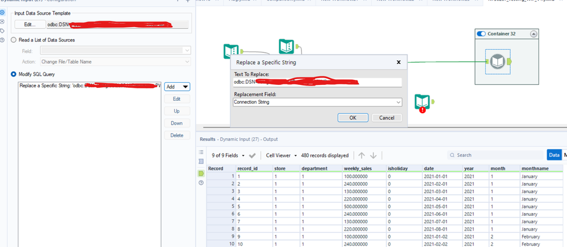Click the date cell 2021-03-01
567x247 pixels.
443,191
